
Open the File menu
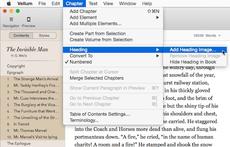(42, 4)
